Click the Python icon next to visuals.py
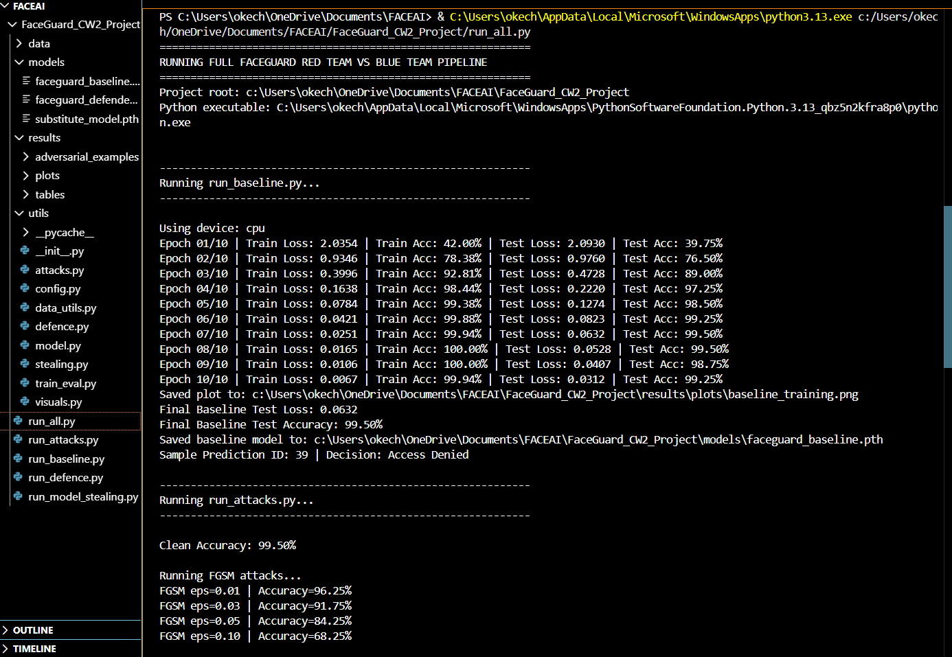Viewport: 952px width, 657px height. 25,402
